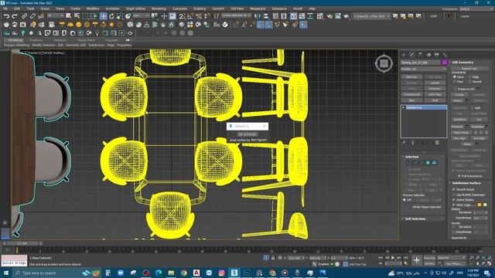495x278 pixels.
Task: Click the Pin Stack icon
Action: click(x=405, y=143)
